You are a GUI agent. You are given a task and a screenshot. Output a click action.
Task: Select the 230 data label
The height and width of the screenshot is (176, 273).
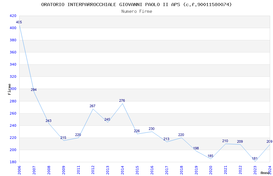point(152,129)
